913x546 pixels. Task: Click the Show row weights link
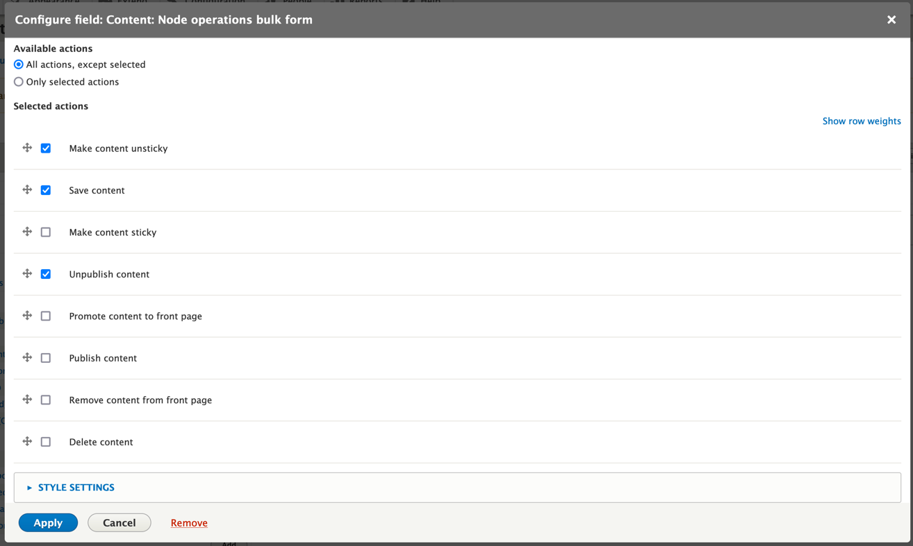[x=862, y=121]
